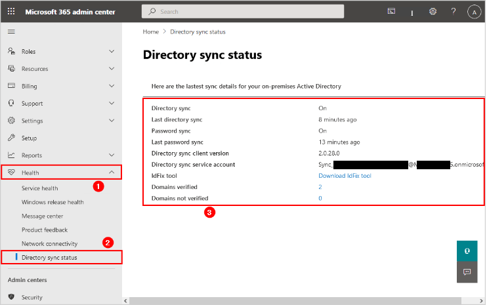Open the Security admin center
The width and height of the screenshot is (487, 305).
click(32, 297)
